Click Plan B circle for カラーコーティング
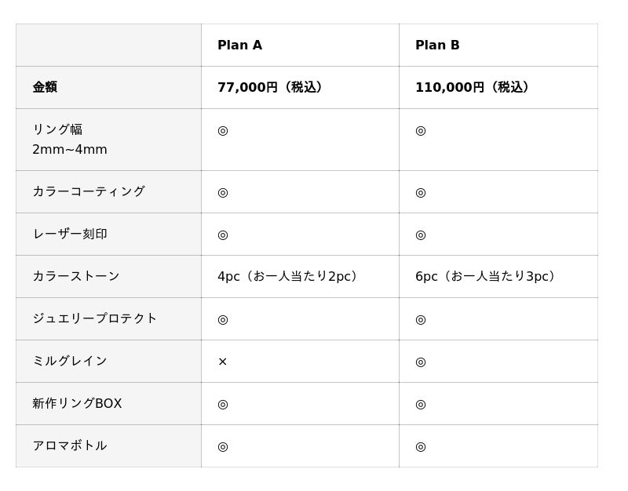The image size is (628, 491). [x=421, y=192]
